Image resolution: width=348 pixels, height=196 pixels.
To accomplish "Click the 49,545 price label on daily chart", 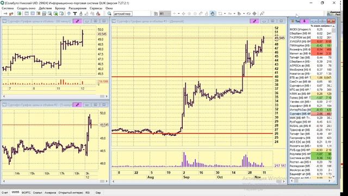I will [279, 38].
